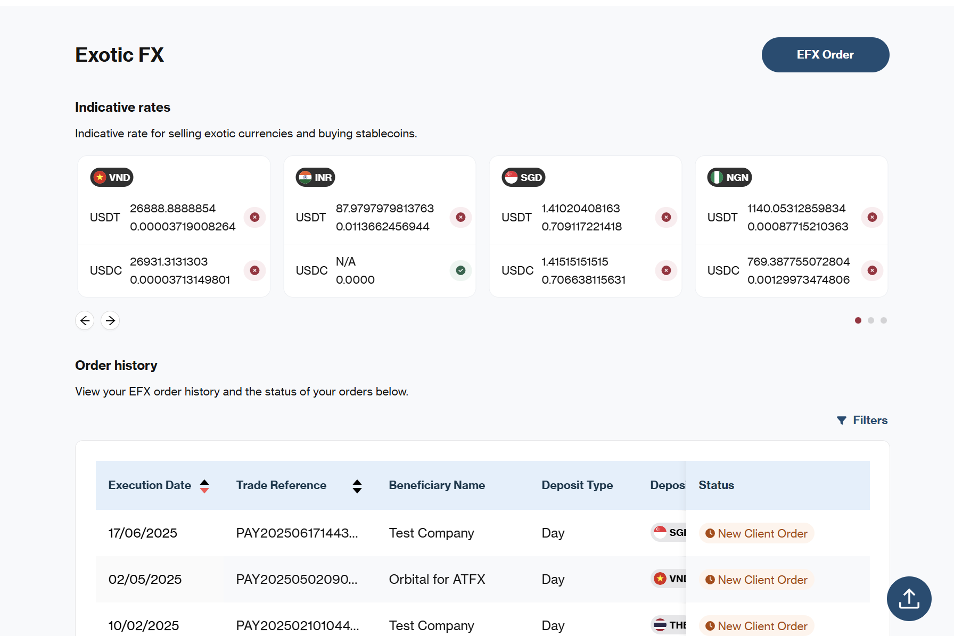This screenshot has height=636, width=954.
Task: Click the Order history section heading
Action: (116, 366)
